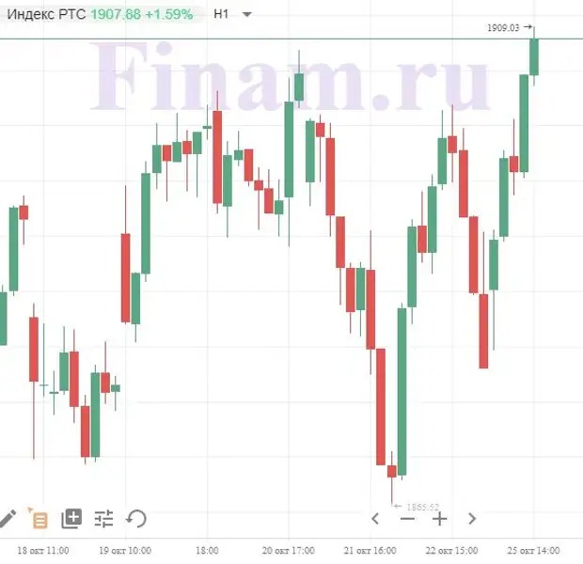Open chart settings sliders icon
Screen dimensions: 583x564
point(103,517)
